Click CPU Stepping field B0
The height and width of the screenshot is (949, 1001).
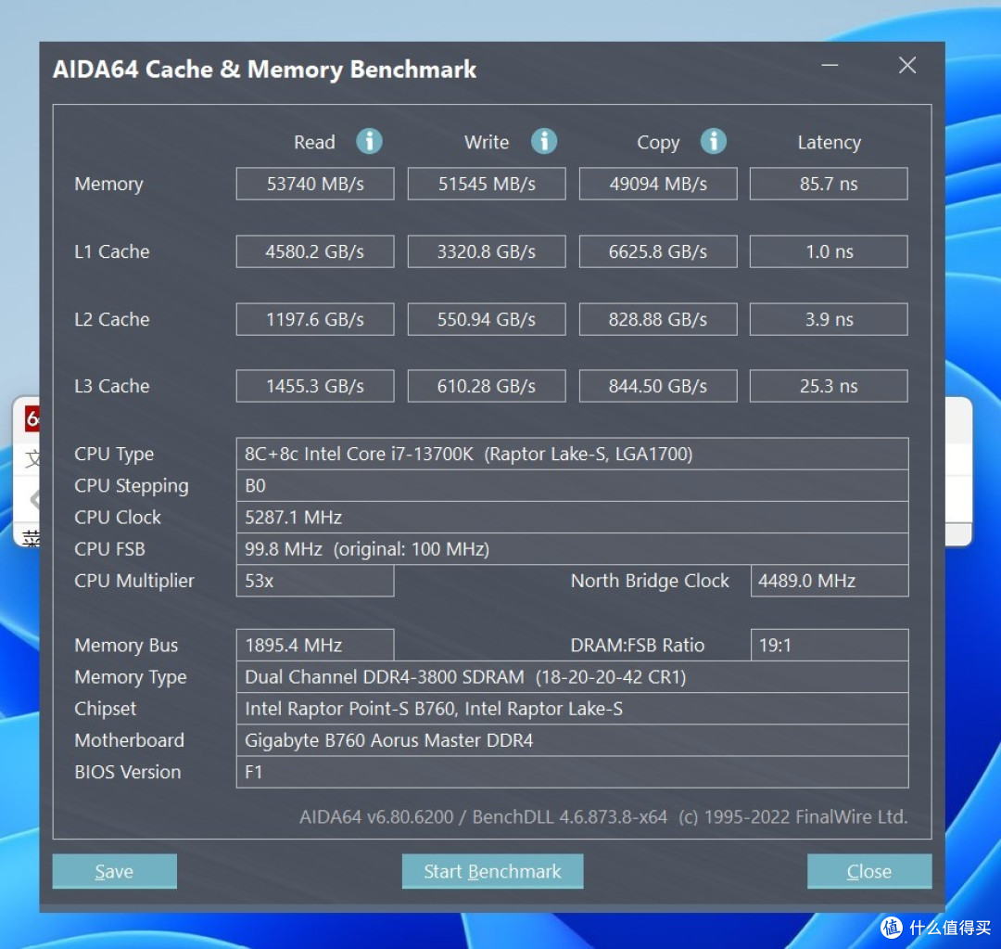(x=572, y=486)
